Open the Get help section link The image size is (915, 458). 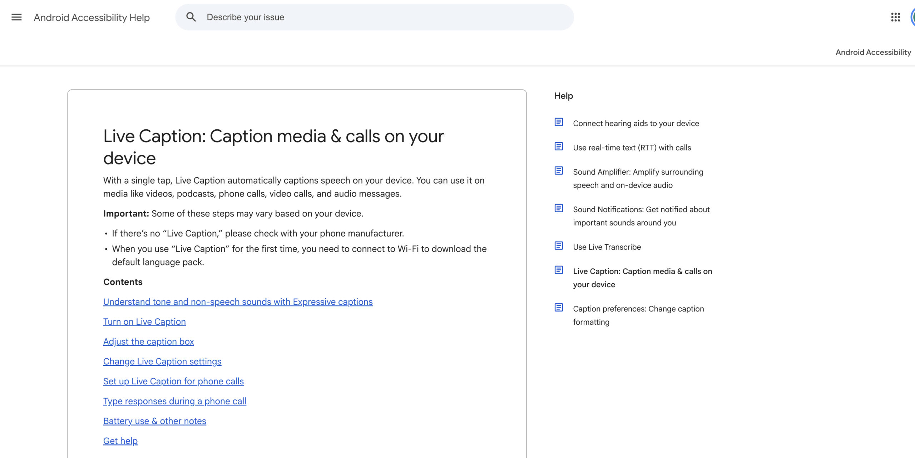pos(120,441)
